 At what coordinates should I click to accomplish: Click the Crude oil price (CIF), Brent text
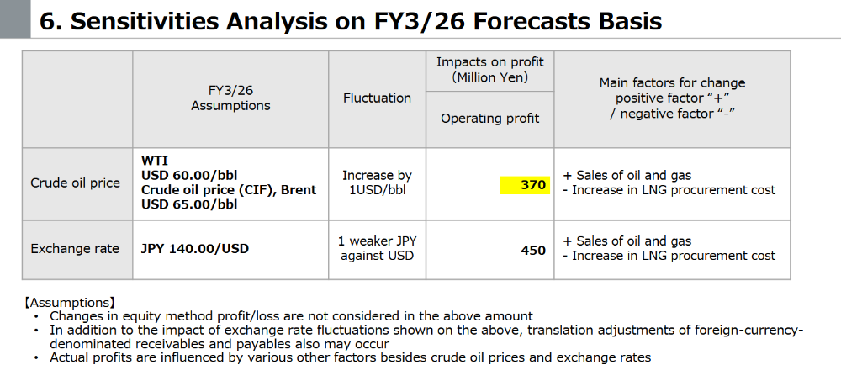coord(229,190)
